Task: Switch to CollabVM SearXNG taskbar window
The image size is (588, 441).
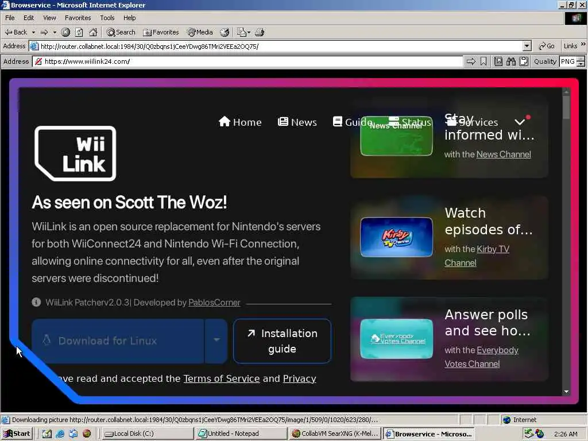Action: click(335, 434)
